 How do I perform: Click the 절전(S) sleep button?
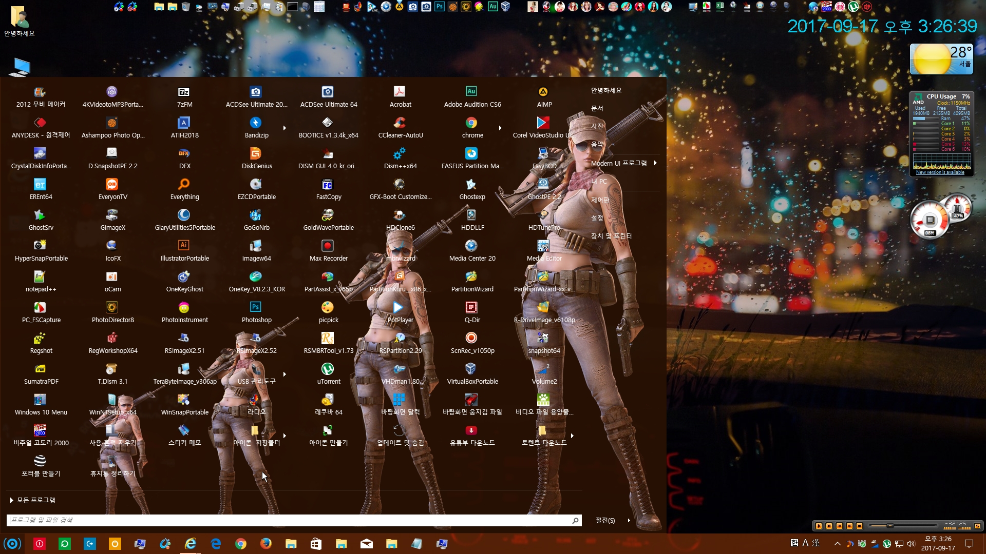[605, 520]
